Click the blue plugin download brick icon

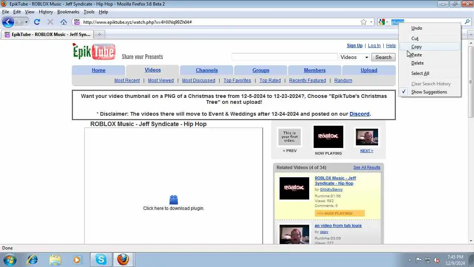174,200
